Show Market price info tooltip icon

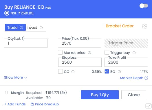[89, 53]
